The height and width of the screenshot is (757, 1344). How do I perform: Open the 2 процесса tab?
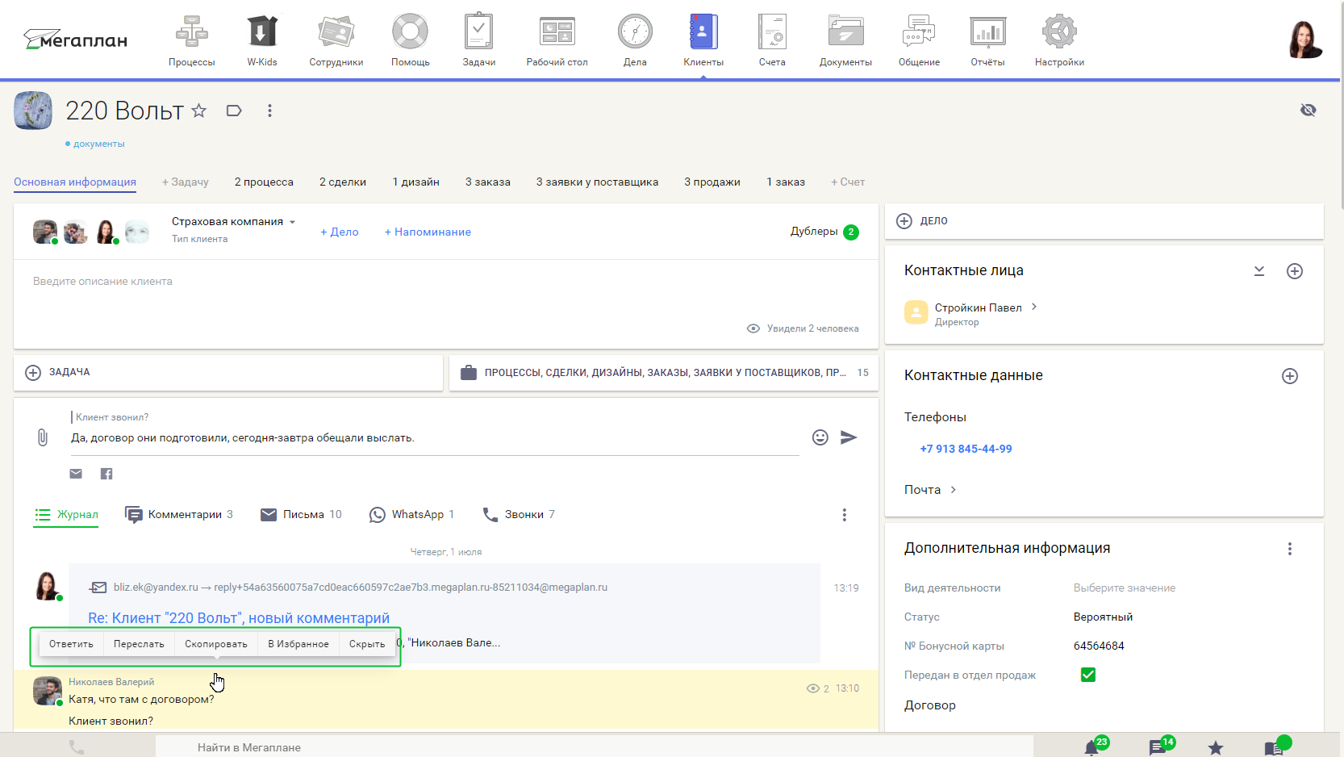point(264,182)
